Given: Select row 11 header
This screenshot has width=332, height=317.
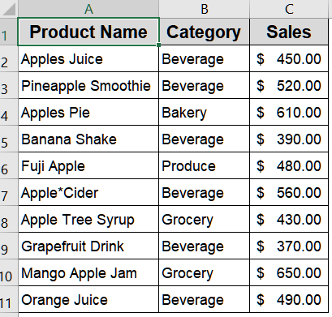Looking at the screenshot, I should click(x=9, y=299).
